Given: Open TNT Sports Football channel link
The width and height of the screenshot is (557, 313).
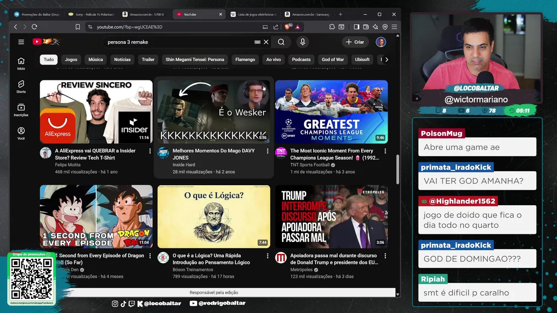Looking at the screenshot, I should pos(310,165).
